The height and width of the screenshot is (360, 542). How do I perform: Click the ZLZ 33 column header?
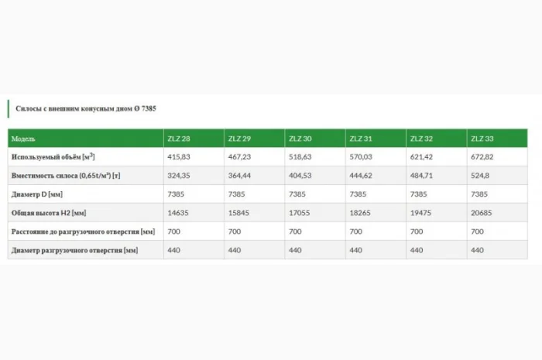[x=482, y=139]
